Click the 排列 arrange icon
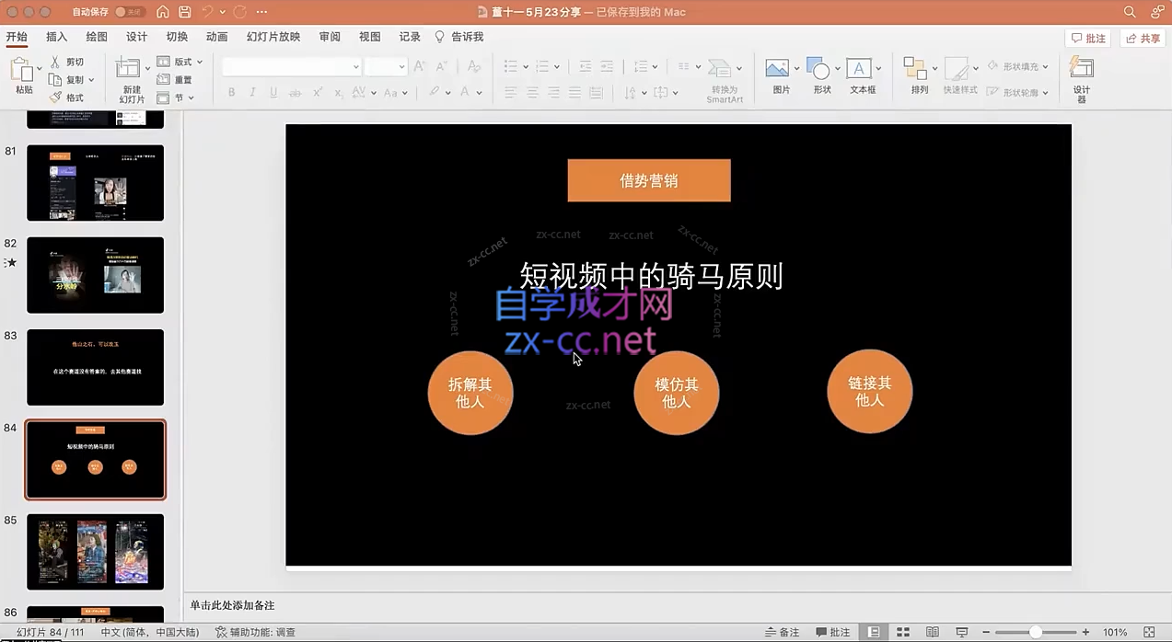This screenshot has height=642, width=1172. pyautogui.click(x=915, y=69)
